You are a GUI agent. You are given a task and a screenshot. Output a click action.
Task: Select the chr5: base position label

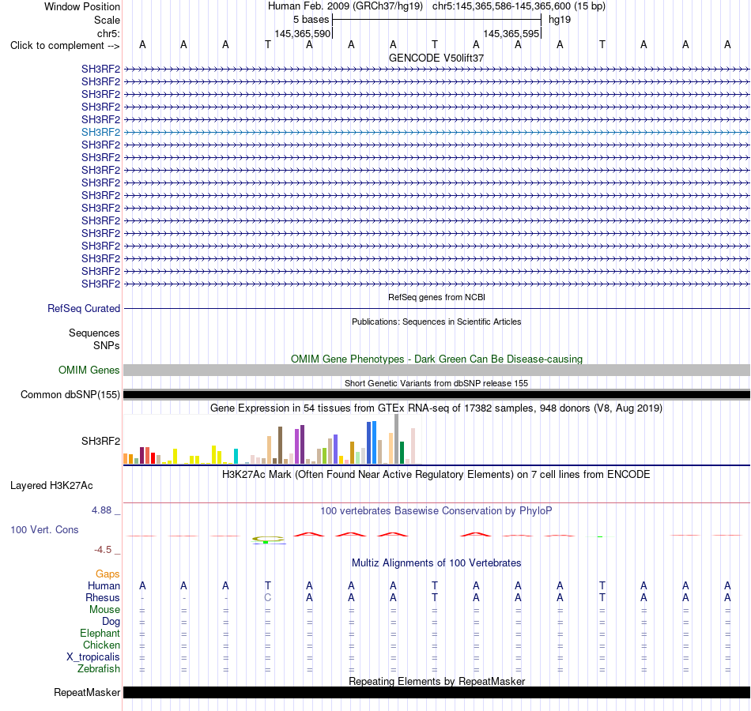point(108,33)
